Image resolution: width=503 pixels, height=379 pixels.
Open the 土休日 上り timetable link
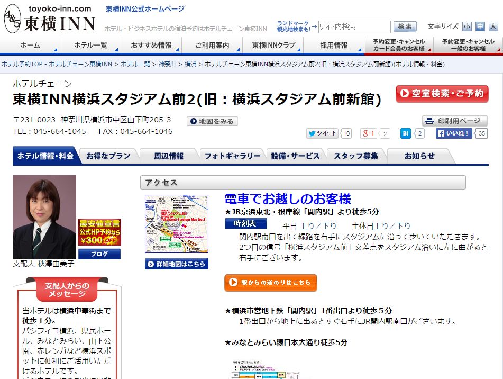click(x=381, y=226)
